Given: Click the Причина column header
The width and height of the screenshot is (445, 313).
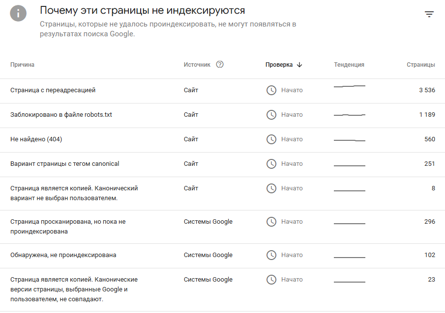Looking at the screenshot, I should tap(22, 65).
